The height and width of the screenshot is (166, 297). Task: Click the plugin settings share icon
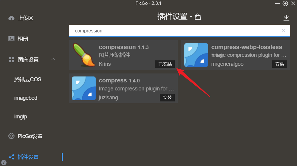pos(11,157)
